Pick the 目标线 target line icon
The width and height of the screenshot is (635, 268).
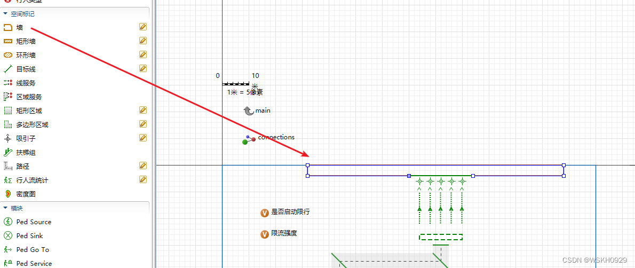pyautogui.click(x=7, y=69)
